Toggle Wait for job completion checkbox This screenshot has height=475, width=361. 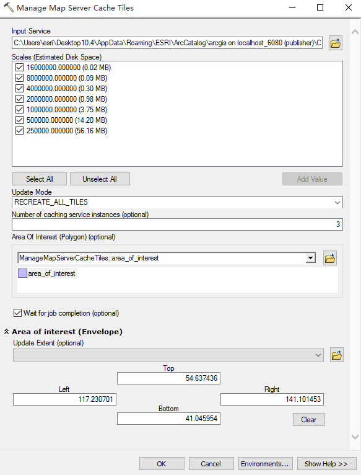[x=17, y=313]
